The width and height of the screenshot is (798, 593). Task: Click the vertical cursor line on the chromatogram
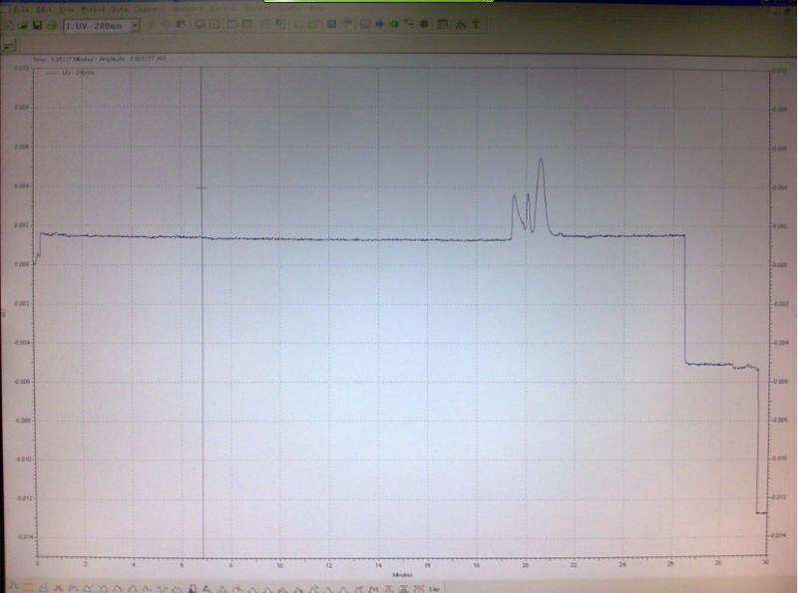pyautogui.click(x=202, y=312)
